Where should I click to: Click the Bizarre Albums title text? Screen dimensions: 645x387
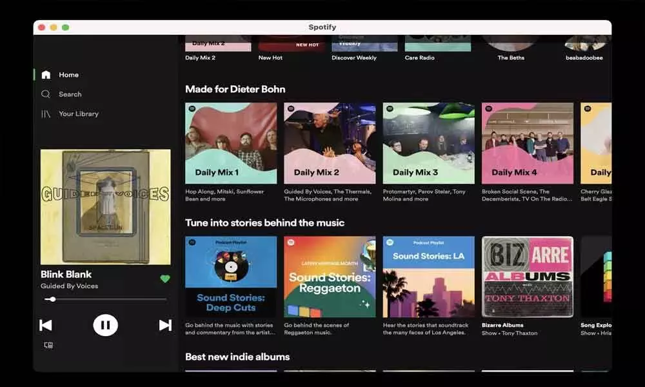coord(502,325)
